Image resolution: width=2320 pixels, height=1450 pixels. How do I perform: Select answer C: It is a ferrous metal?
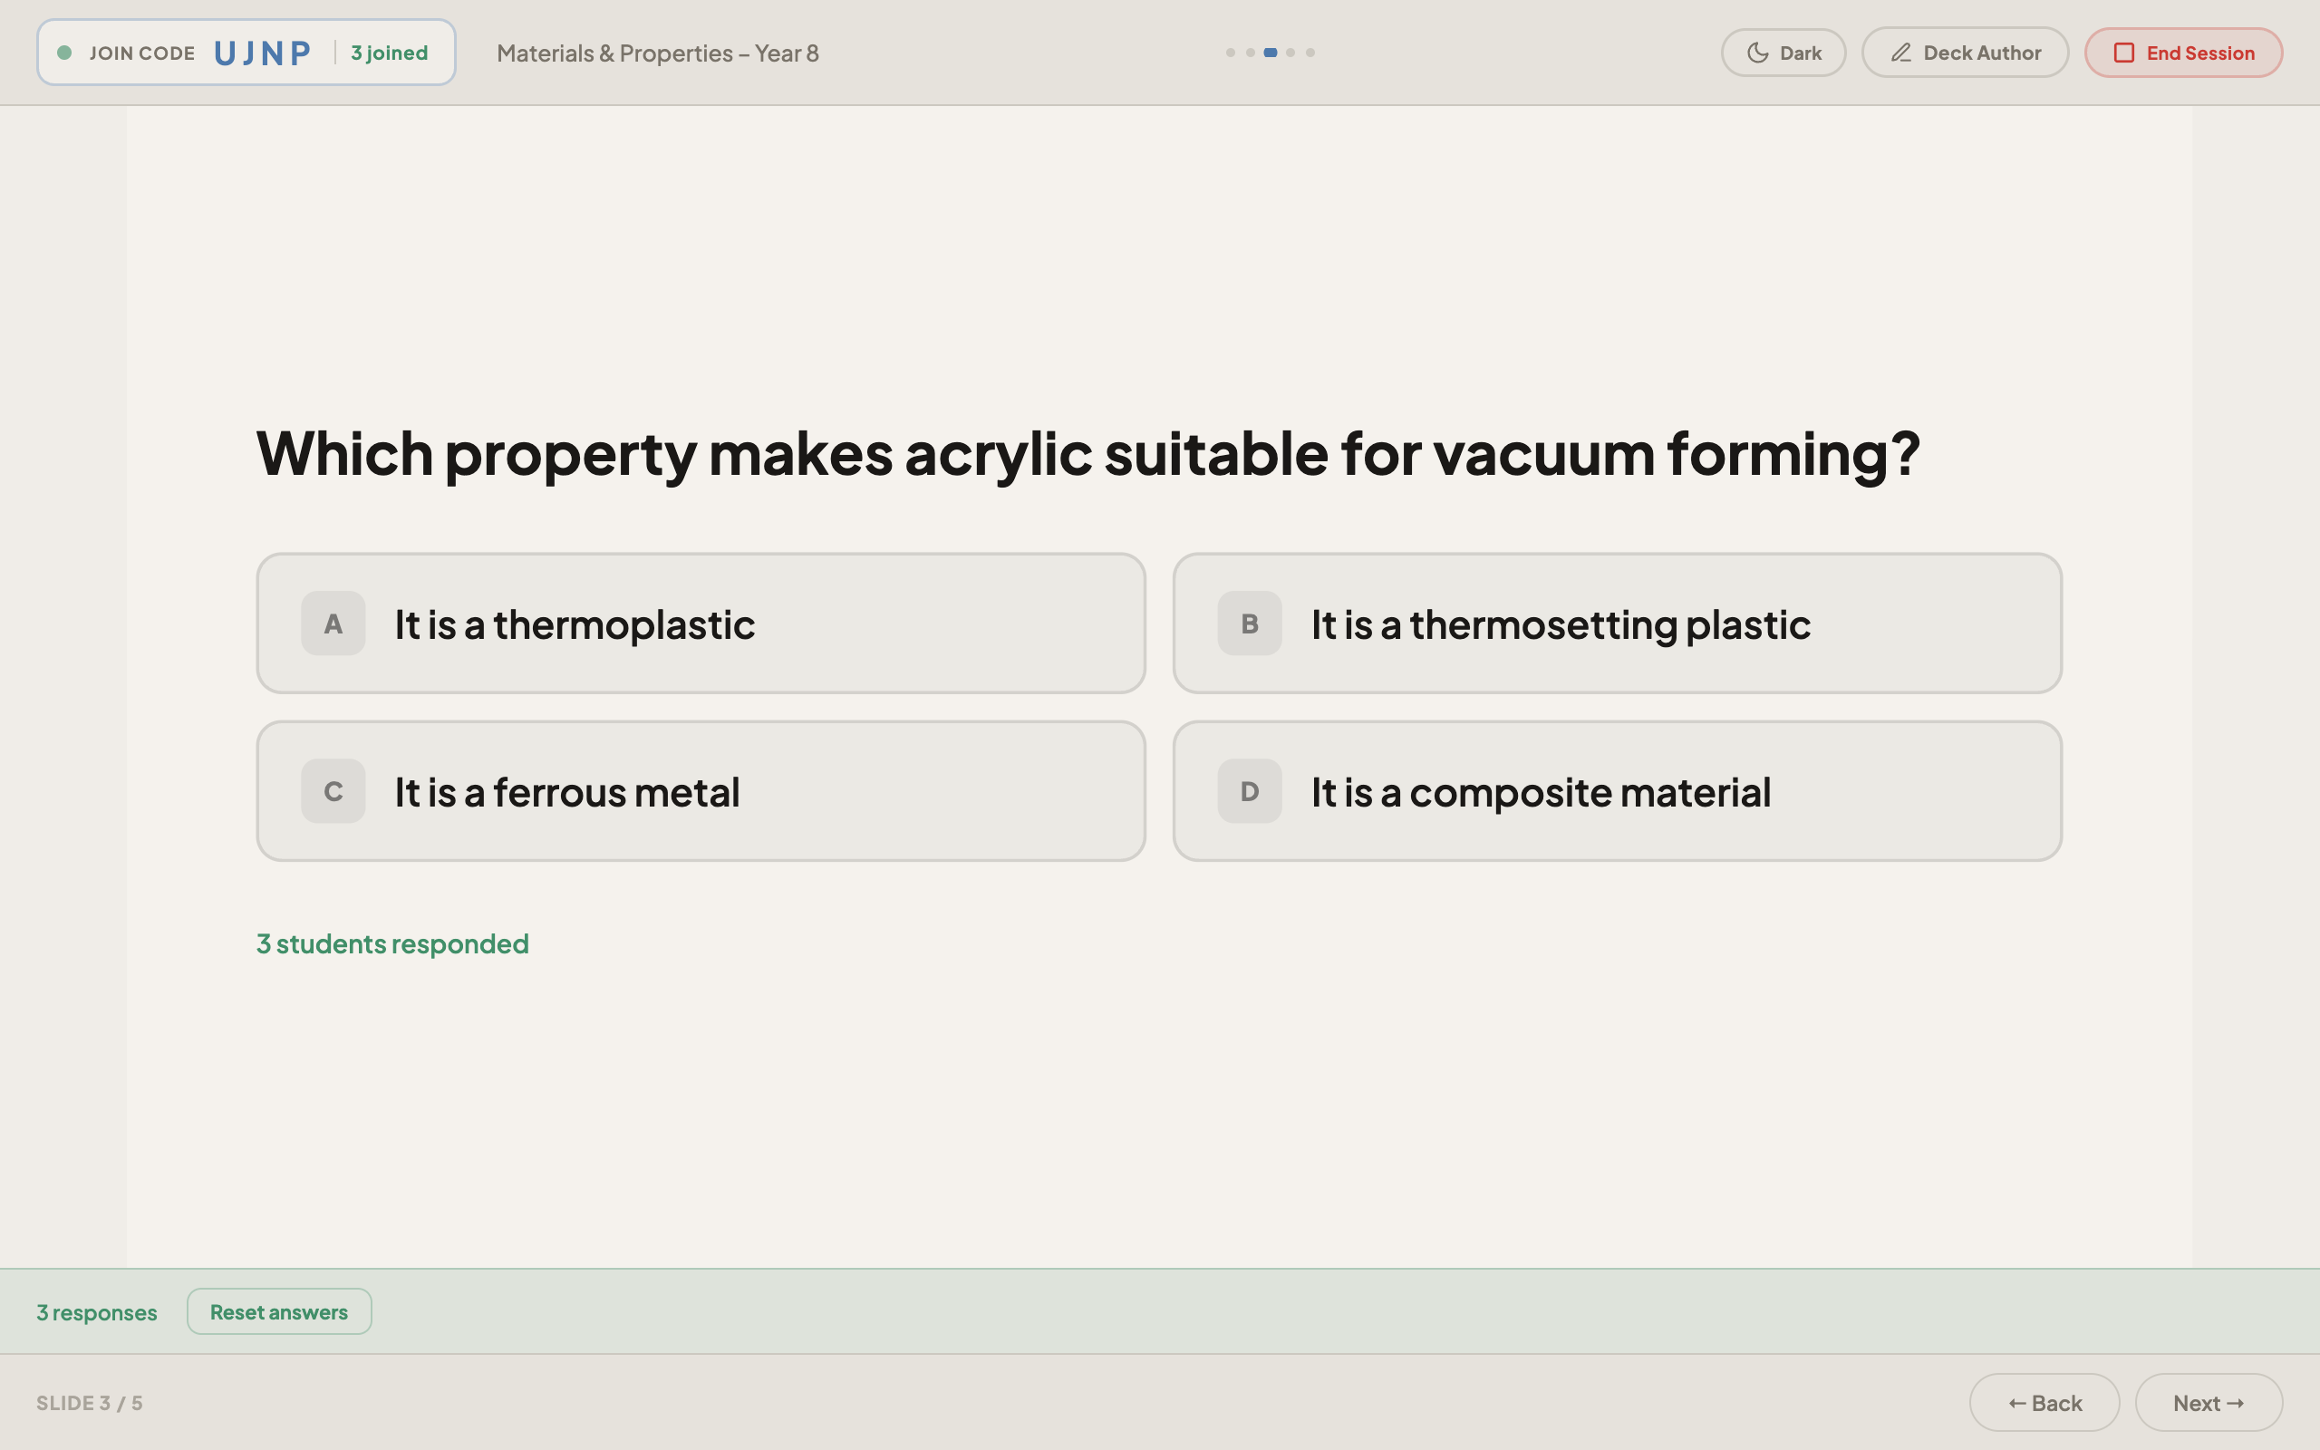coord(701,791)
